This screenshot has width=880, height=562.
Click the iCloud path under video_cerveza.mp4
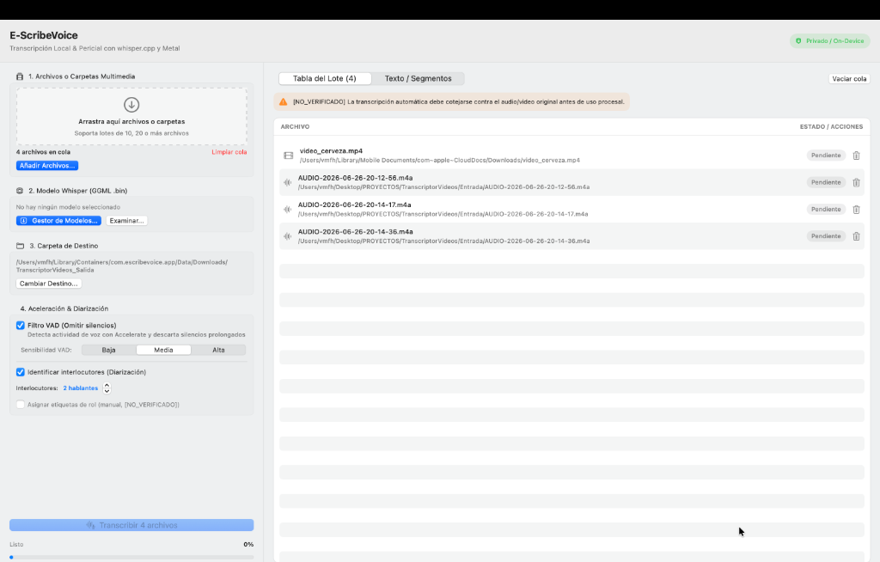(439, 161)
